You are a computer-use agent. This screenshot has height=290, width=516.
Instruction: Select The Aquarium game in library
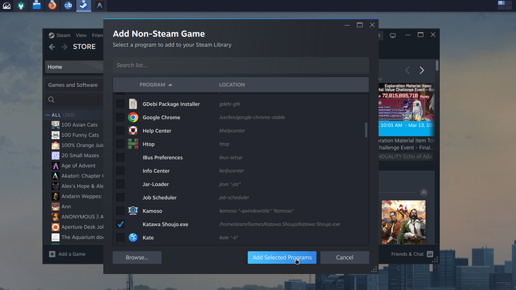[83, 237]
